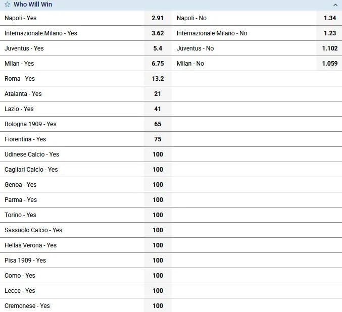Click Udinese Calcio - Yes odds 100

(158, 154)
